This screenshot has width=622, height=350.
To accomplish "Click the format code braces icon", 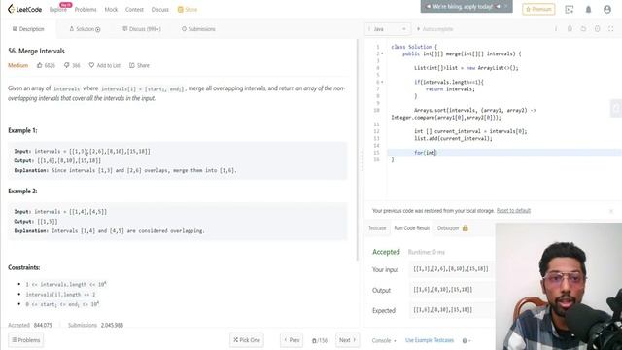I will pyautogui.click(x=570, y=29).
